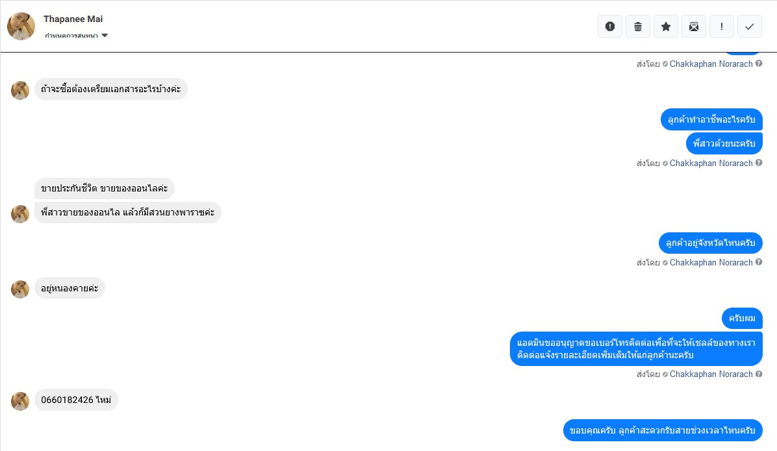
Task: Flag conversation with plain exclamation mark icon
Action: tap(722, 27)
